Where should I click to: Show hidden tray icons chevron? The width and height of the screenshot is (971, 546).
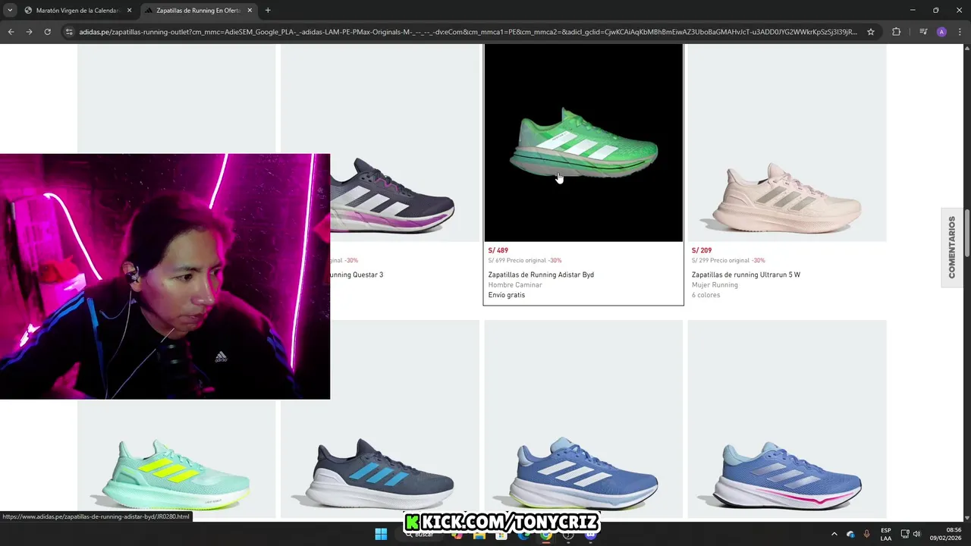(834, 534)
